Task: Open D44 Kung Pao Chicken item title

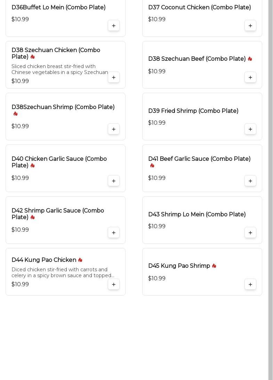Action: 44,260
